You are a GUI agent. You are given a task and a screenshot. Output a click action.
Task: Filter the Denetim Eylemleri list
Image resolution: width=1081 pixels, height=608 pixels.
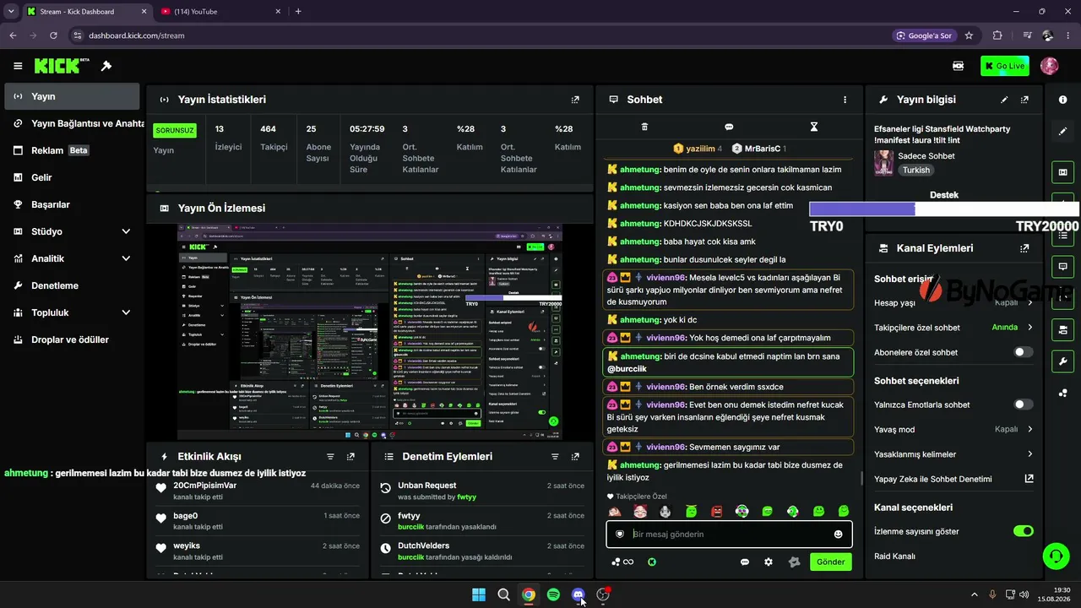pos(555,456)
